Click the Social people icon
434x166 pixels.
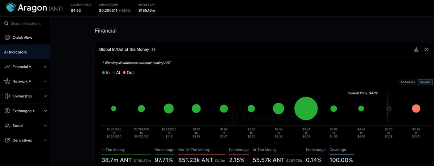[x=7, y=125]
